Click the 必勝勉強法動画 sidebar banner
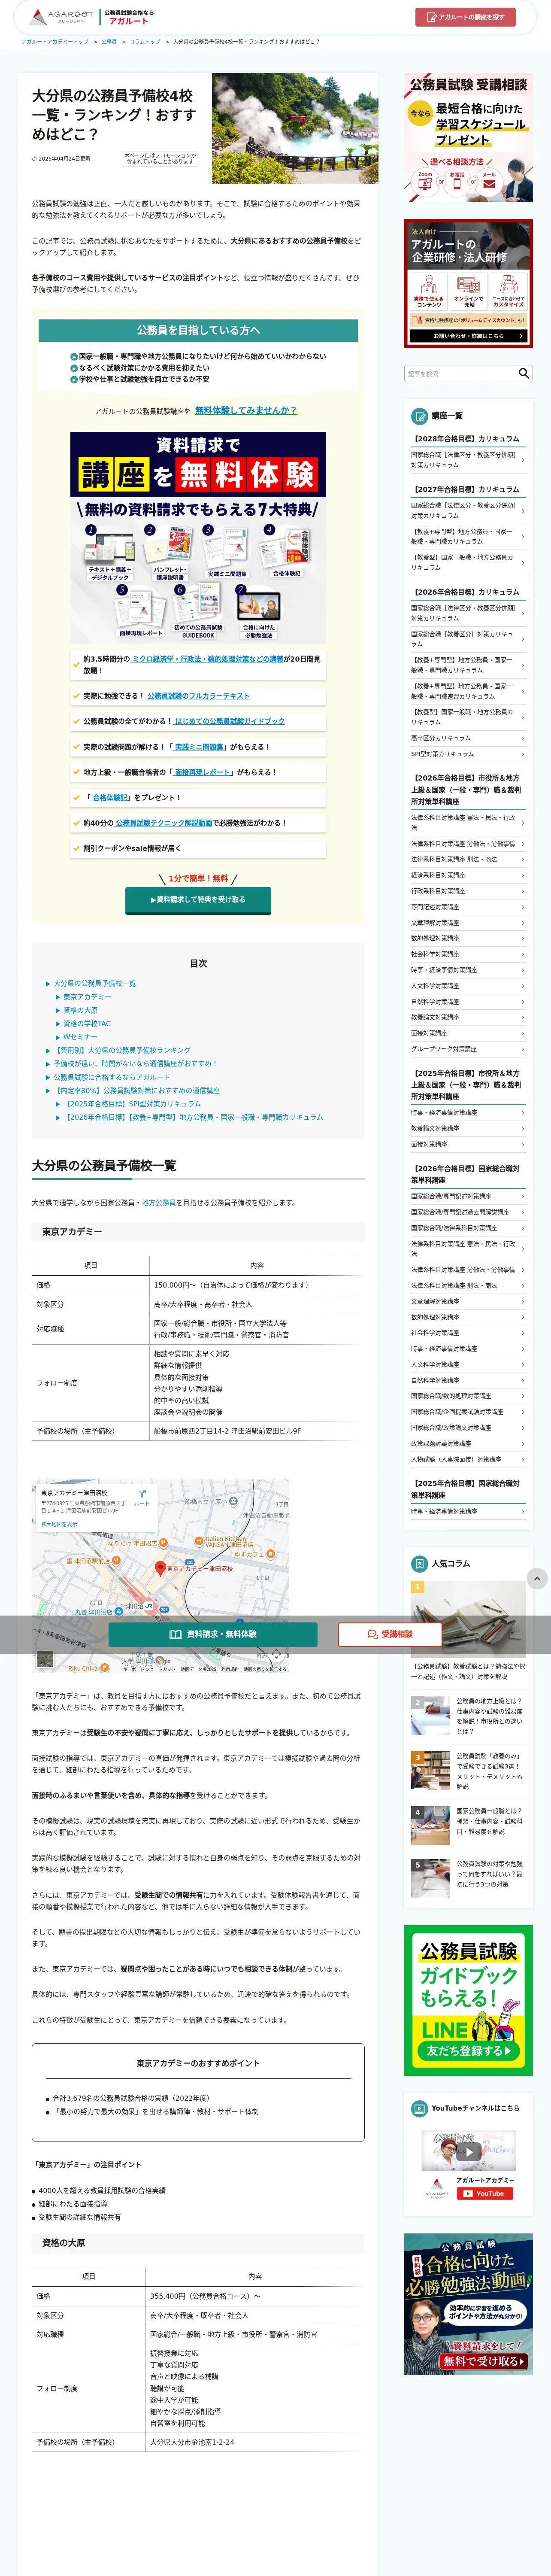 (468, 2304)
